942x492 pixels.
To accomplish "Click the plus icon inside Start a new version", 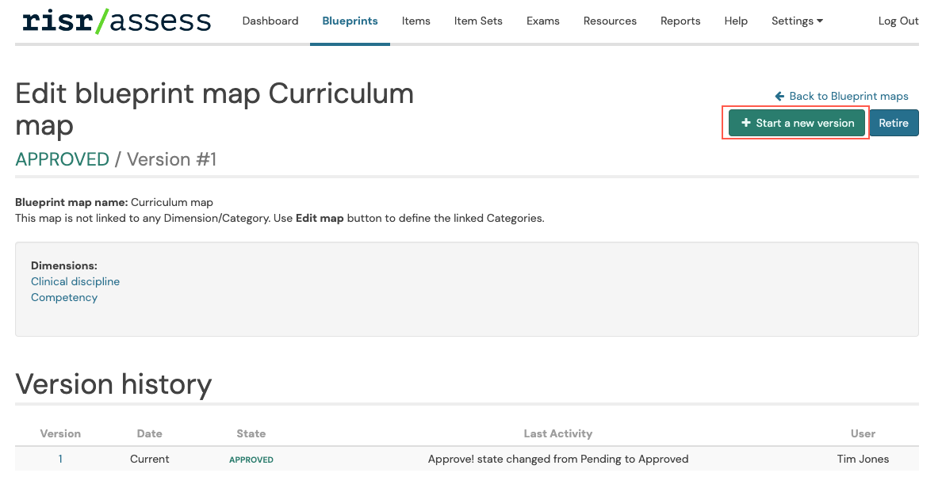I will pos(745,123).
